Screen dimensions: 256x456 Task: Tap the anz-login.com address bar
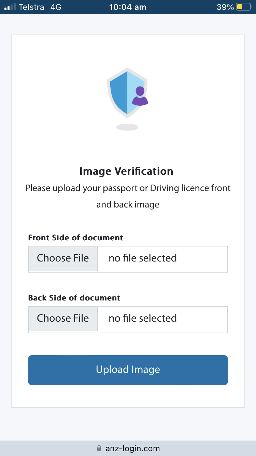pyautogui.click(x=128, y=448)
